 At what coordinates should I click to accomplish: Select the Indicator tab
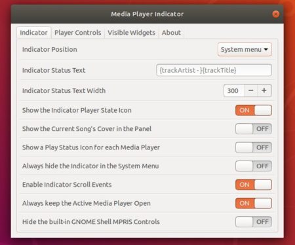[33, 33]
